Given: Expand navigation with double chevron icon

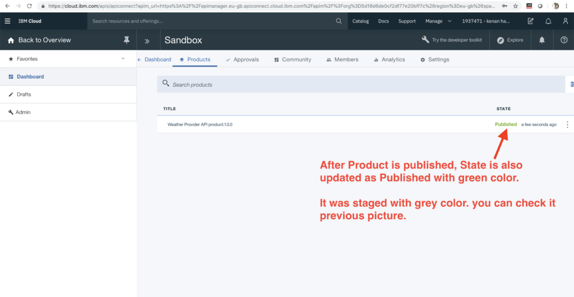Looking at the screenshot, I should click(x=147, y=41).
